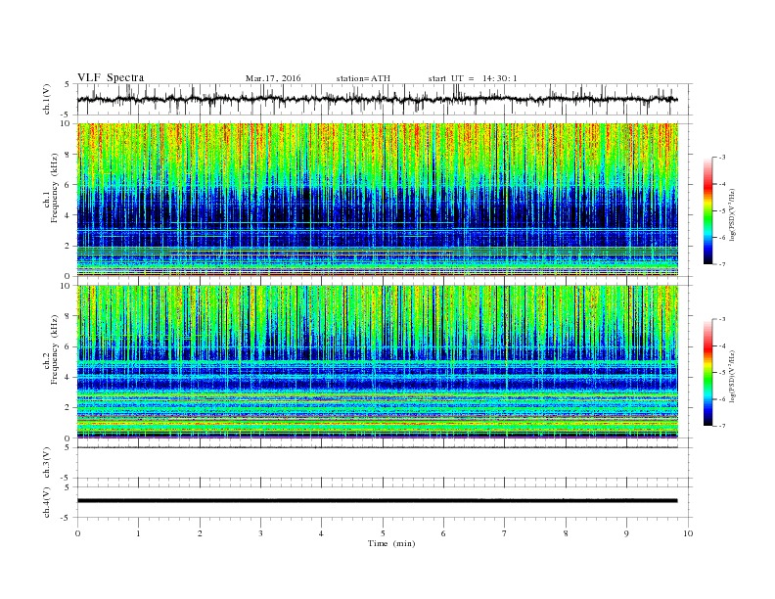Click the "VLF Spectra" plot title
Image resolution: width=775 pixels, height=599 pixels.
click(x=111, y=77)
